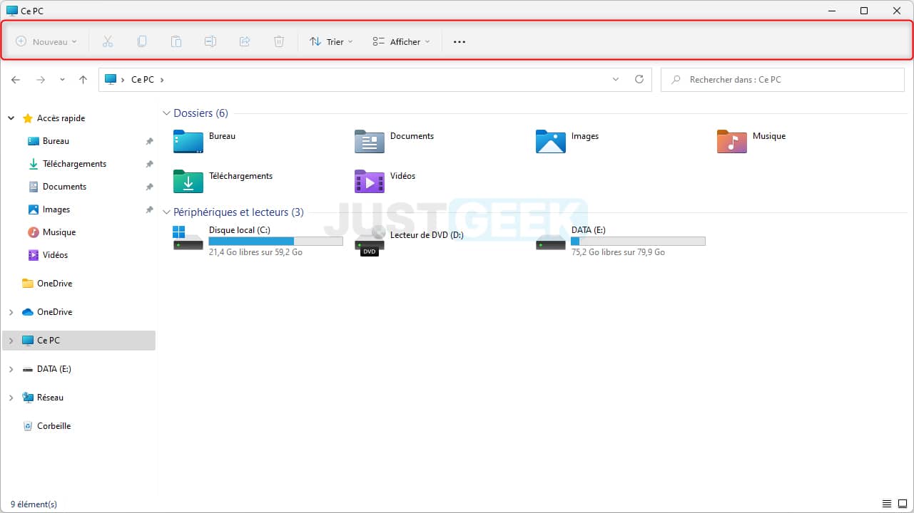Open recent locations dropdown arrow

pyautogui.click(x=62, y=80)
